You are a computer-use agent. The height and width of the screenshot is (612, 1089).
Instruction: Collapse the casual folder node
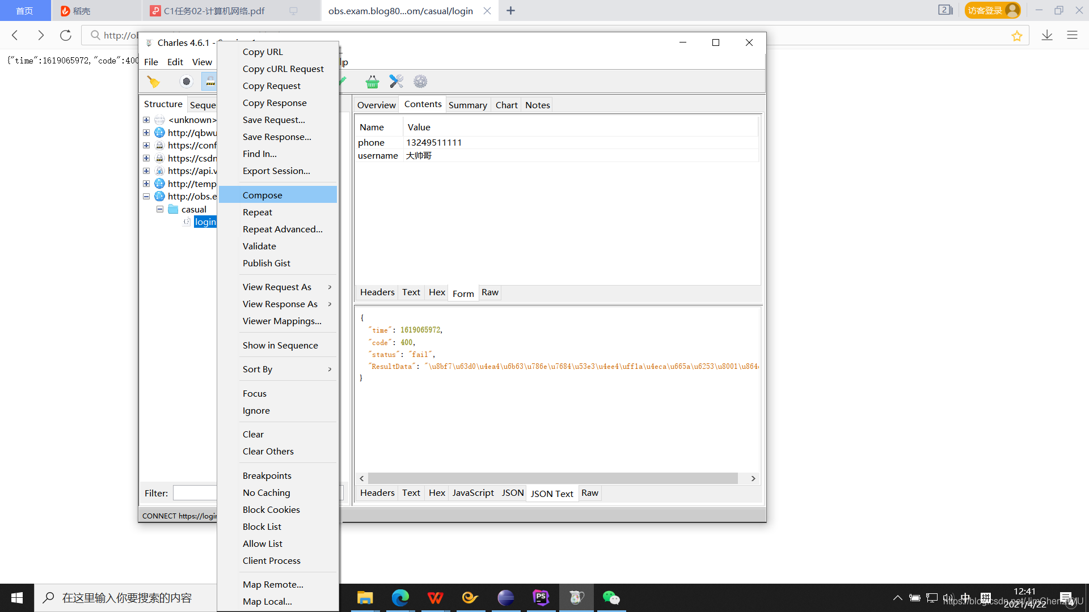(160, 210)
